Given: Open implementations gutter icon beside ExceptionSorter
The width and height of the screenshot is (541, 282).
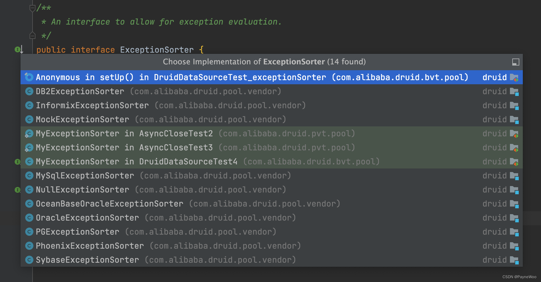Looking at the screenshot, I should tap(19, 49).
